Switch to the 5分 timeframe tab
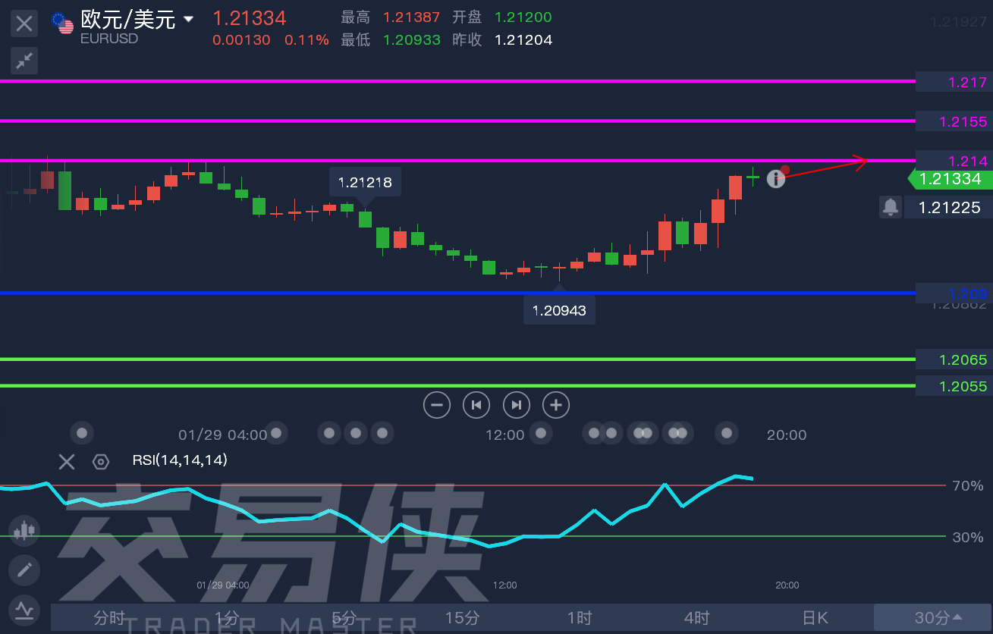The height and width of the screenshot is (634, 993). pyautogui.click(x=344, y=617)
